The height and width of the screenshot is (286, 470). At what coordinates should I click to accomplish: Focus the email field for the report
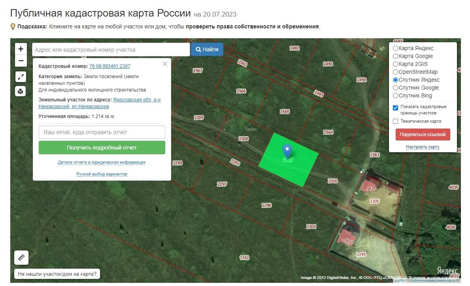pyautogui.click(x=102, y=132)
